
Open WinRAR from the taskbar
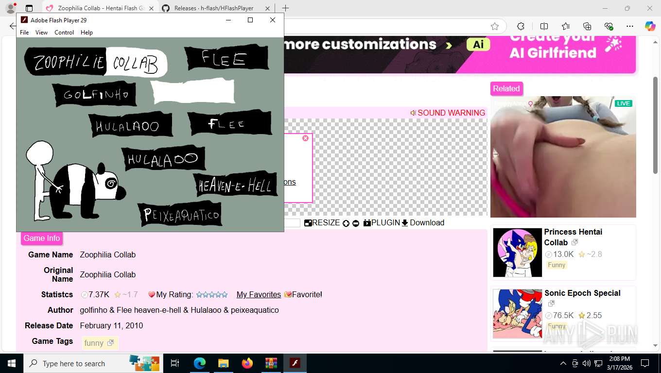click(271, 363)
